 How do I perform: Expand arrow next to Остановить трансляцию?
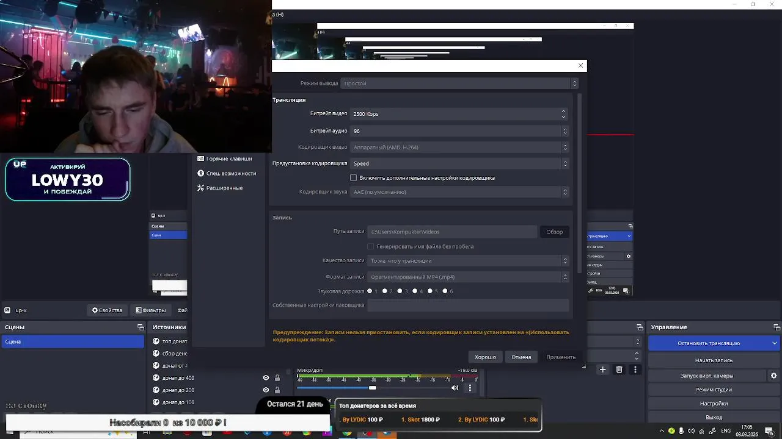coord(775,343)
